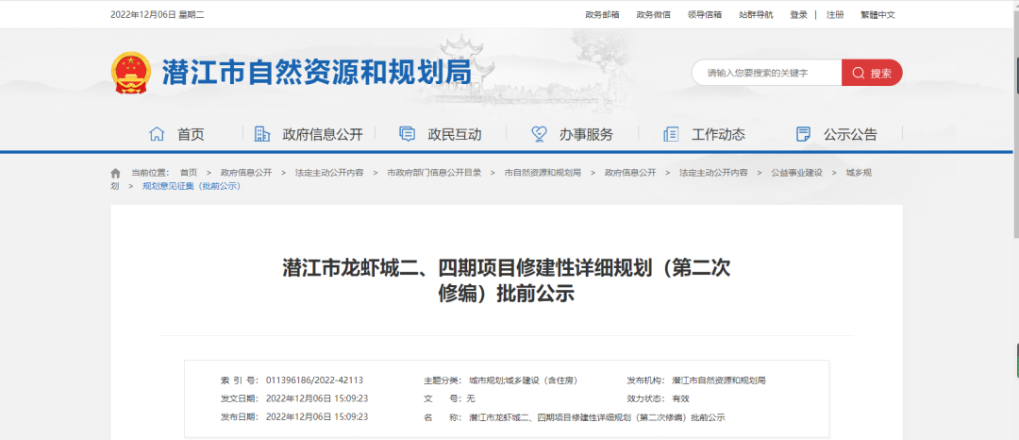This screenshot has width=1019, height=440.
Task: Select 公益事业建设 in the breadcrumb
Action: (x=796, y=173)
